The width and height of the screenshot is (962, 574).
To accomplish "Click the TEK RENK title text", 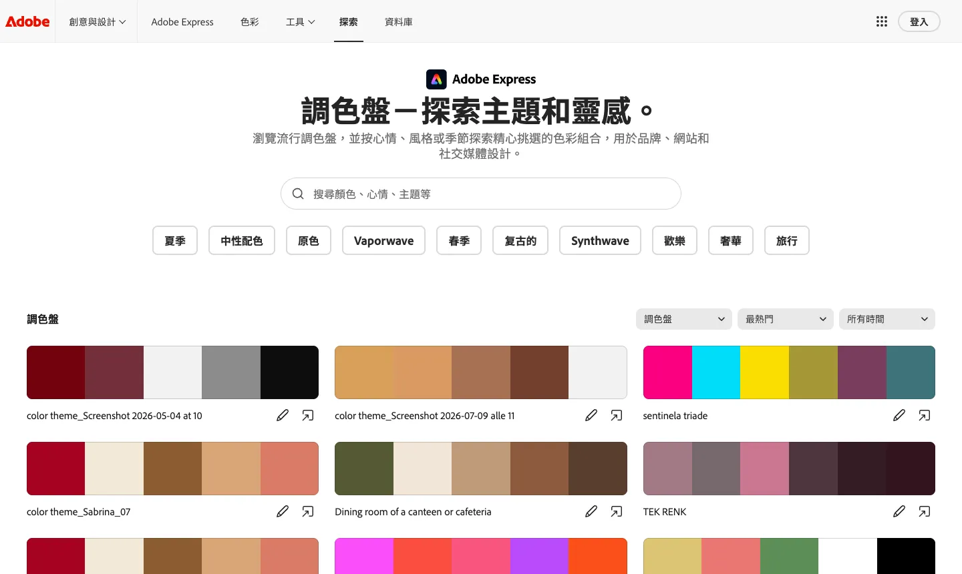I will [x=665, y=512].
